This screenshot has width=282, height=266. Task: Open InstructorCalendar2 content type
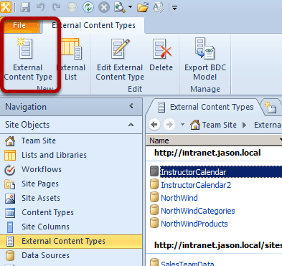click(196, 185)
